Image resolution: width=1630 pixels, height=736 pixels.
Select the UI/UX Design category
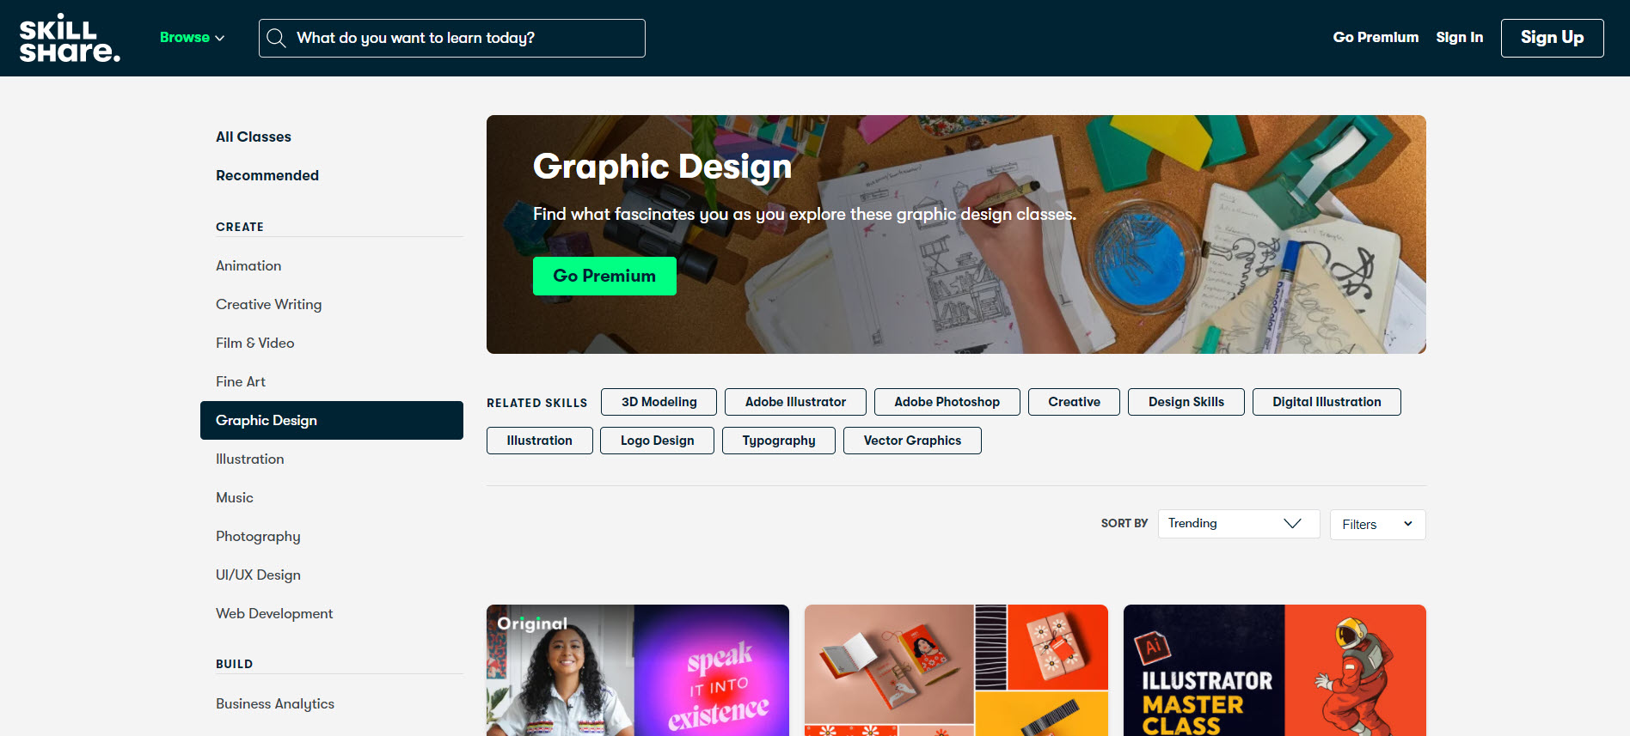pyautogui.click(x=258, y=575)
